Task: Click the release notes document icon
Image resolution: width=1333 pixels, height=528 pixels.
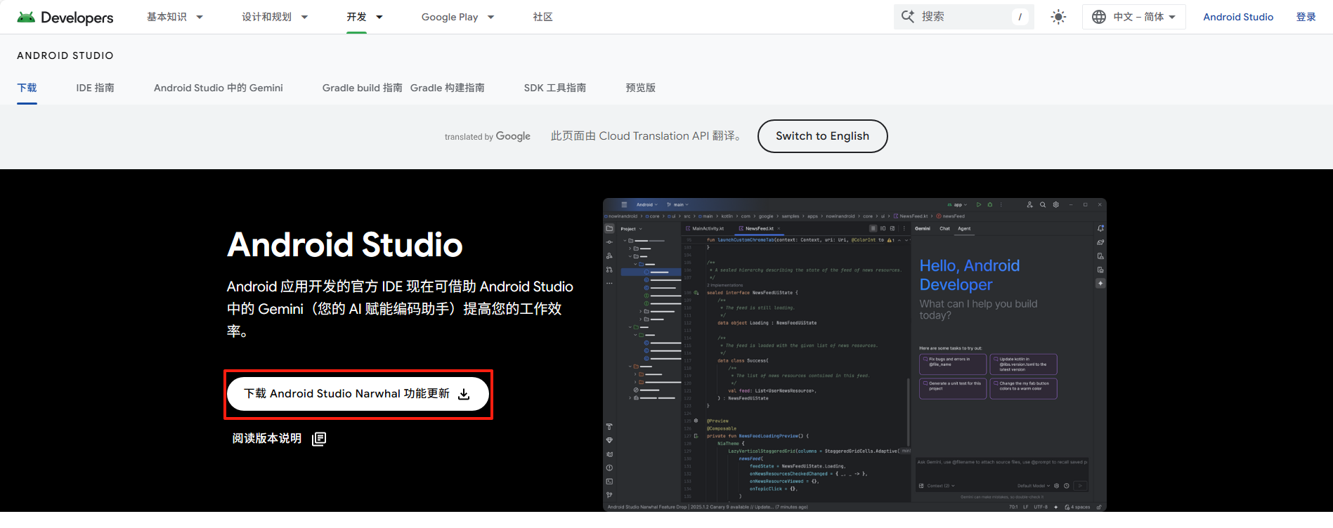Action: click(319, 439)
